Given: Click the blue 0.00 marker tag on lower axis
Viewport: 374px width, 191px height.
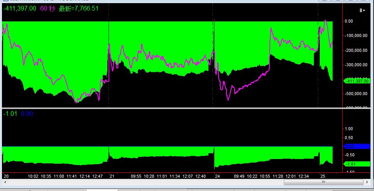Looking at the screenshot, I should (356, 147).
